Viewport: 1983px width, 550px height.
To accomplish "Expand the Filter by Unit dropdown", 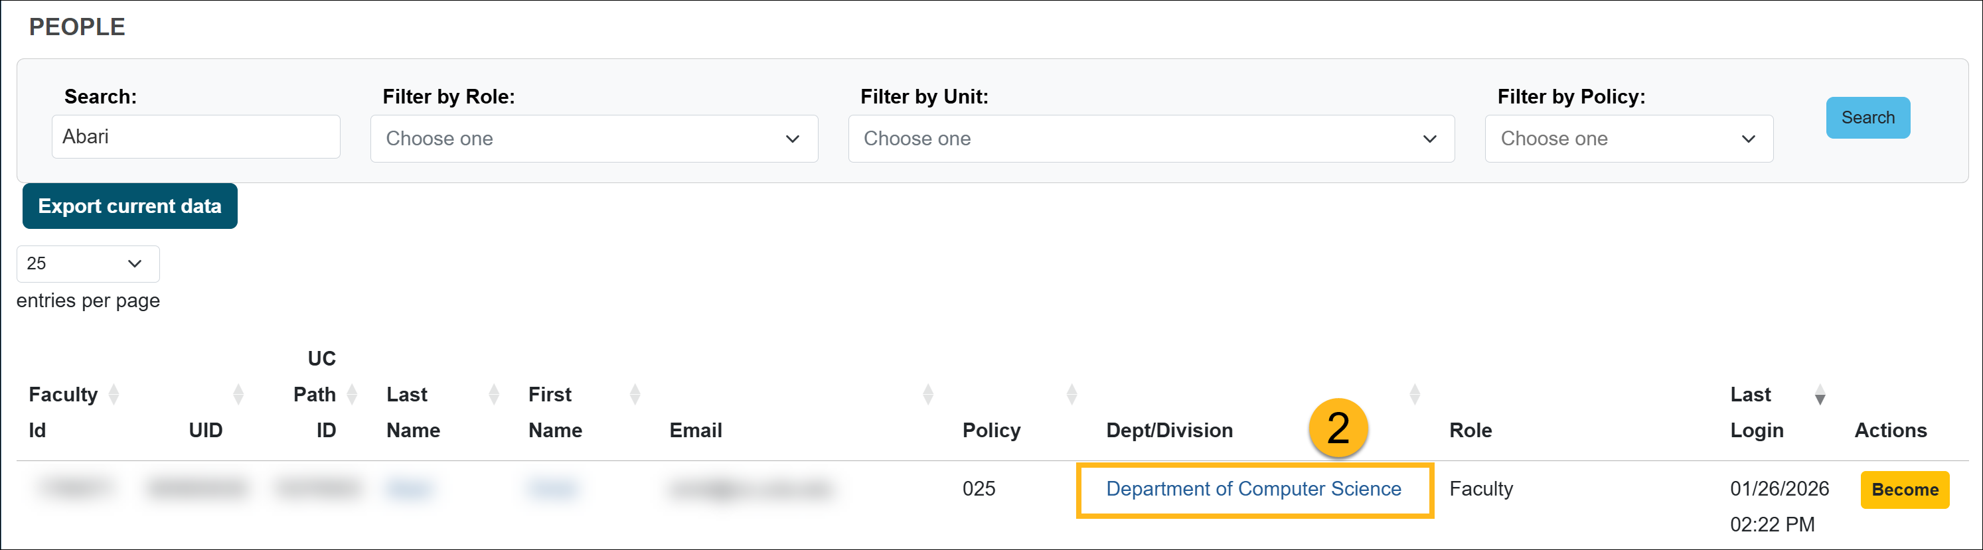I will pyautogui.click(x=1150, y=139).
